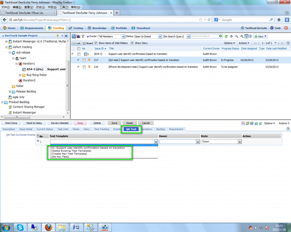Select the list view toolbar icon
This screenshot has height=232, width=291.
[74, 36]
